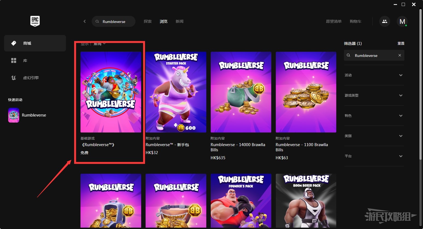The image size is (423, 229).
Task: Switch to the 新闻 tab
Action: (x=179, y=21)
